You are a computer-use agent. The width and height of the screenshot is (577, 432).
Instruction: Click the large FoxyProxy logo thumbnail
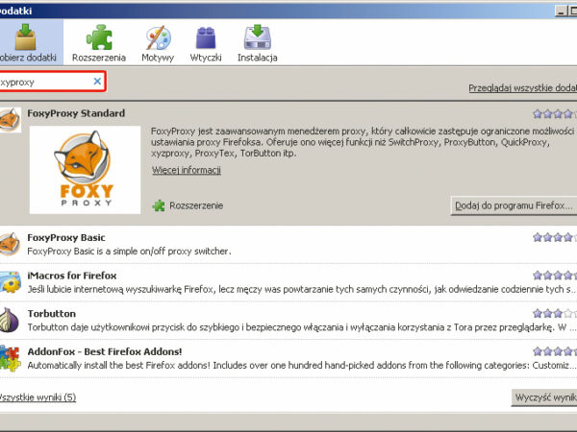[x=85, y=170]
